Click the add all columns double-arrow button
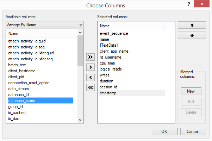This screenshot has height=141, width=212. [x=91, y=57]
